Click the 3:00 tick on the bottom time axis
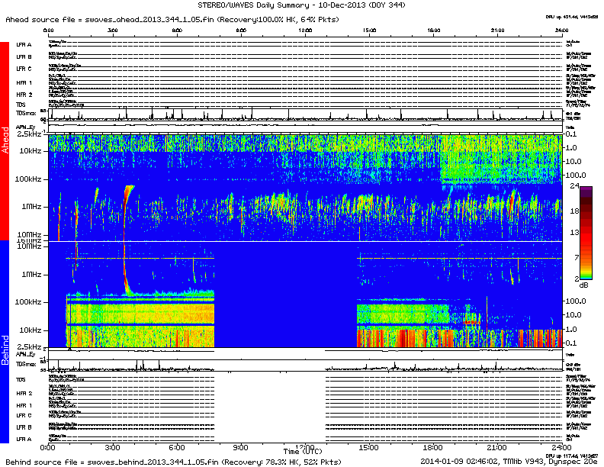This screenshot has width=604, height=467. [x=113, y=446]
